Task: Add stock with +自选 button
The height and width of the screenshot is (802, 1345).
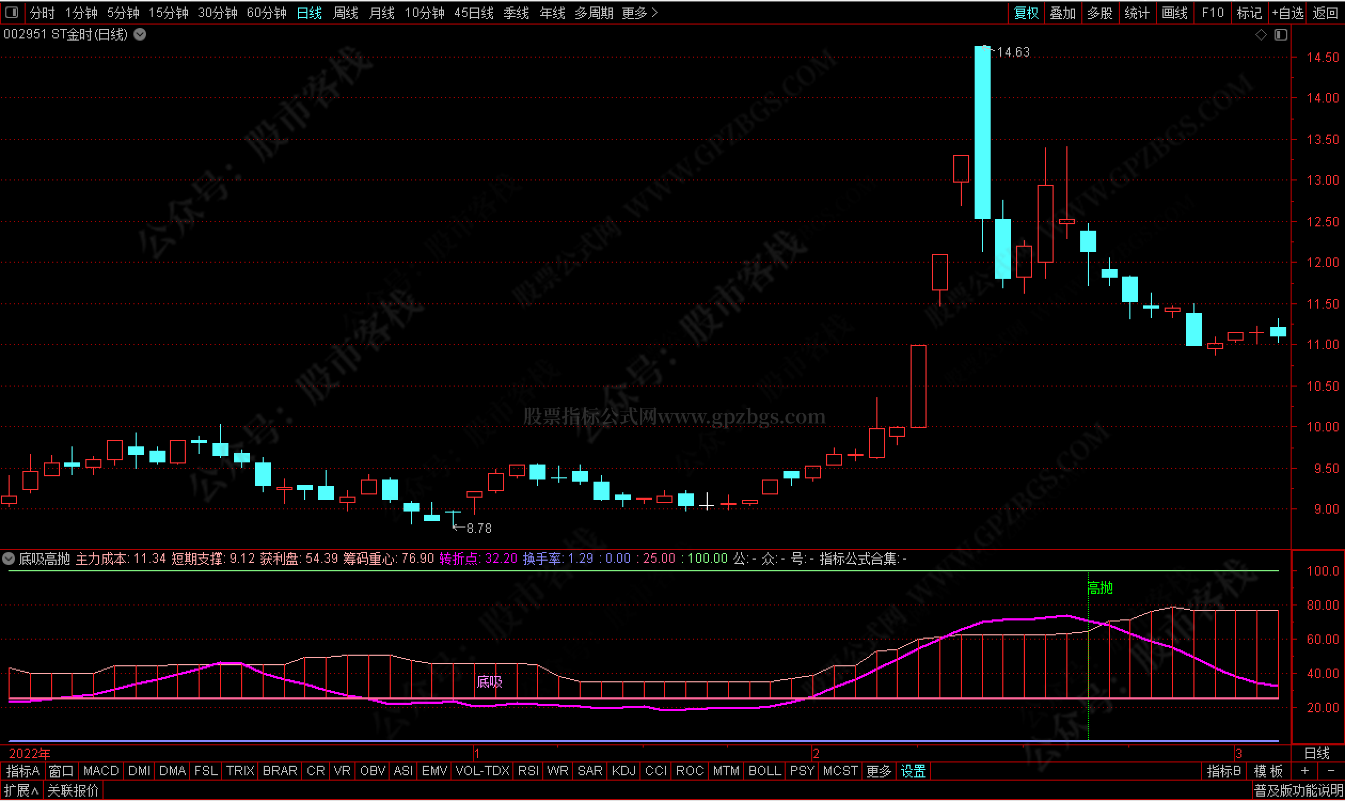Action: [1288, 12]
